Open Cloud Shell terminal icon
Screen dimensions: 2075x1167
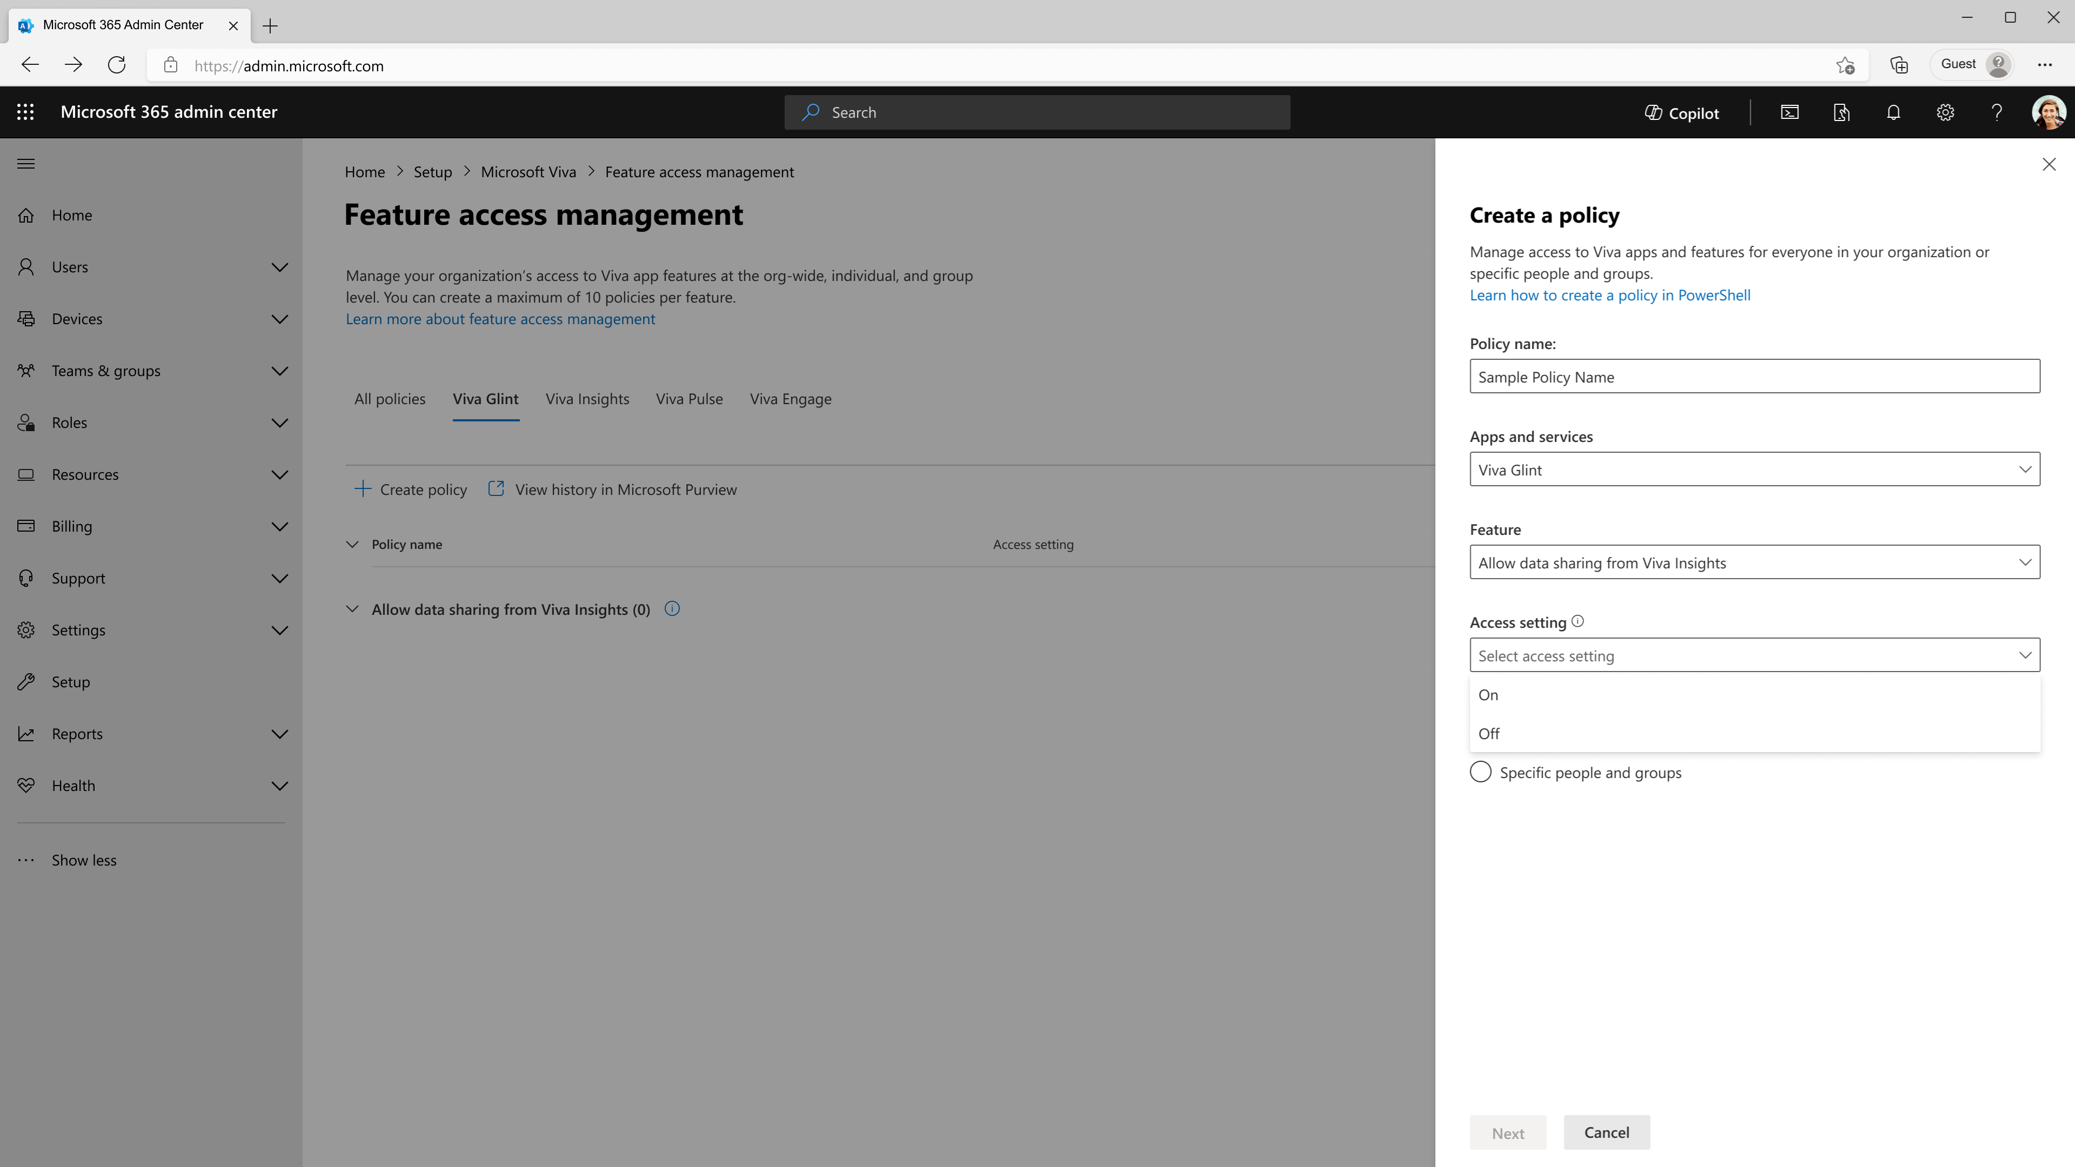click(x=1789, y=113)
